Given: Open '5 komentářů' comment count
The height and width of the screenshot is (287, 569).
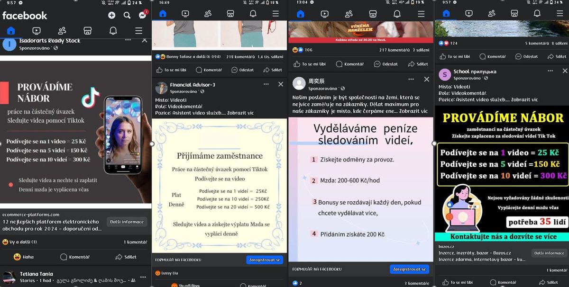Looking at the screenshot, I should [x=537, y=44].
